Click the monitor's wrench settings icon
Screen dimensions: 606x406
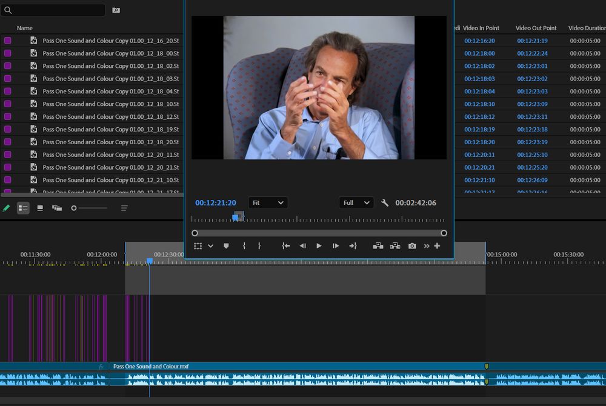pyautogui.click(x=385, y=203)
